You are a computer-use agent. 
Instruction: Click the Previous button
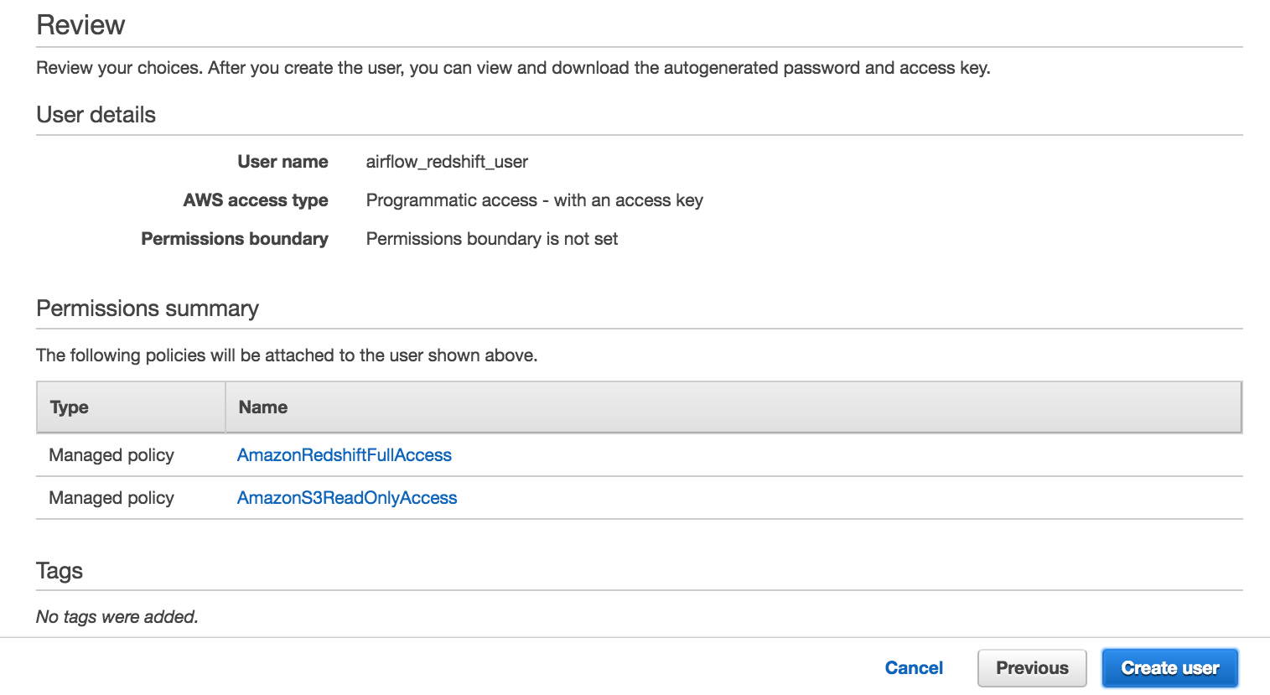pos(1032,667)
